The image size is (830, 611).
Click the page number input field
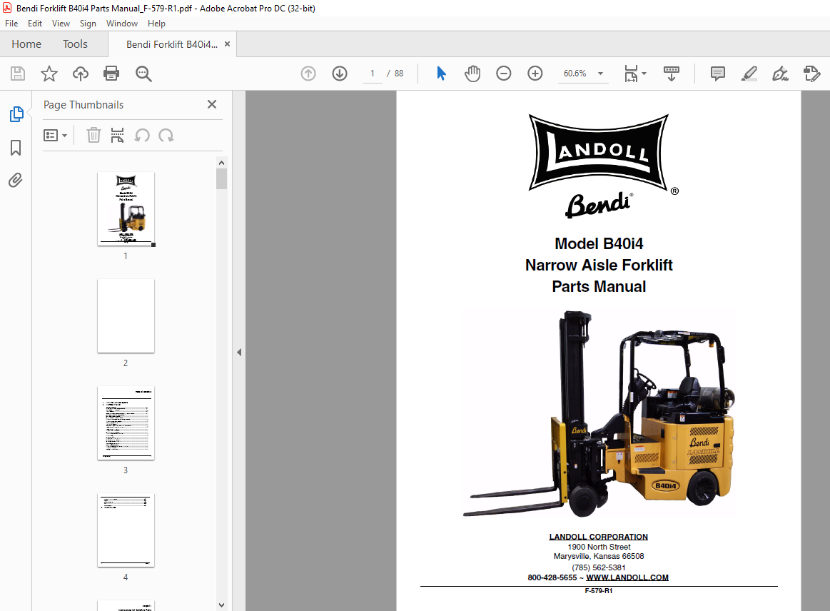(373, 74)
